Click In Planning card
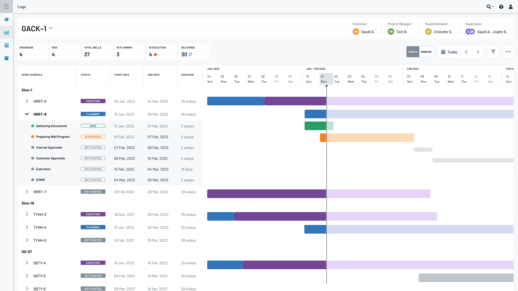 coord(129,51)
